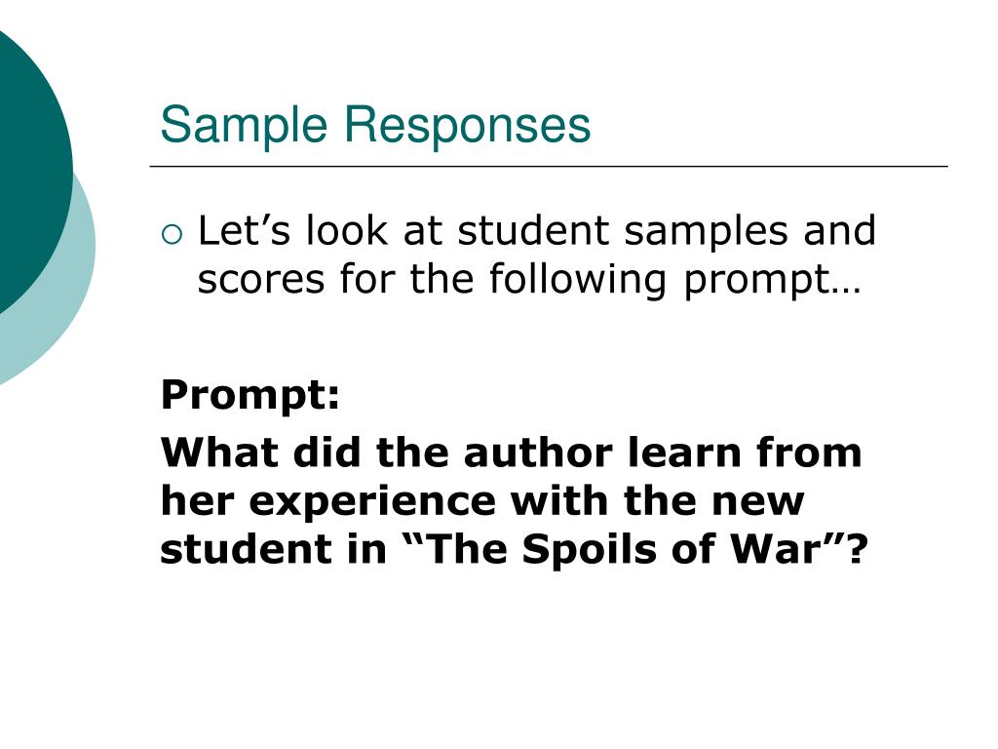Click 'scores for the following prompt…' line
This screenshot has width=998, height=749.
coord(529,280)
